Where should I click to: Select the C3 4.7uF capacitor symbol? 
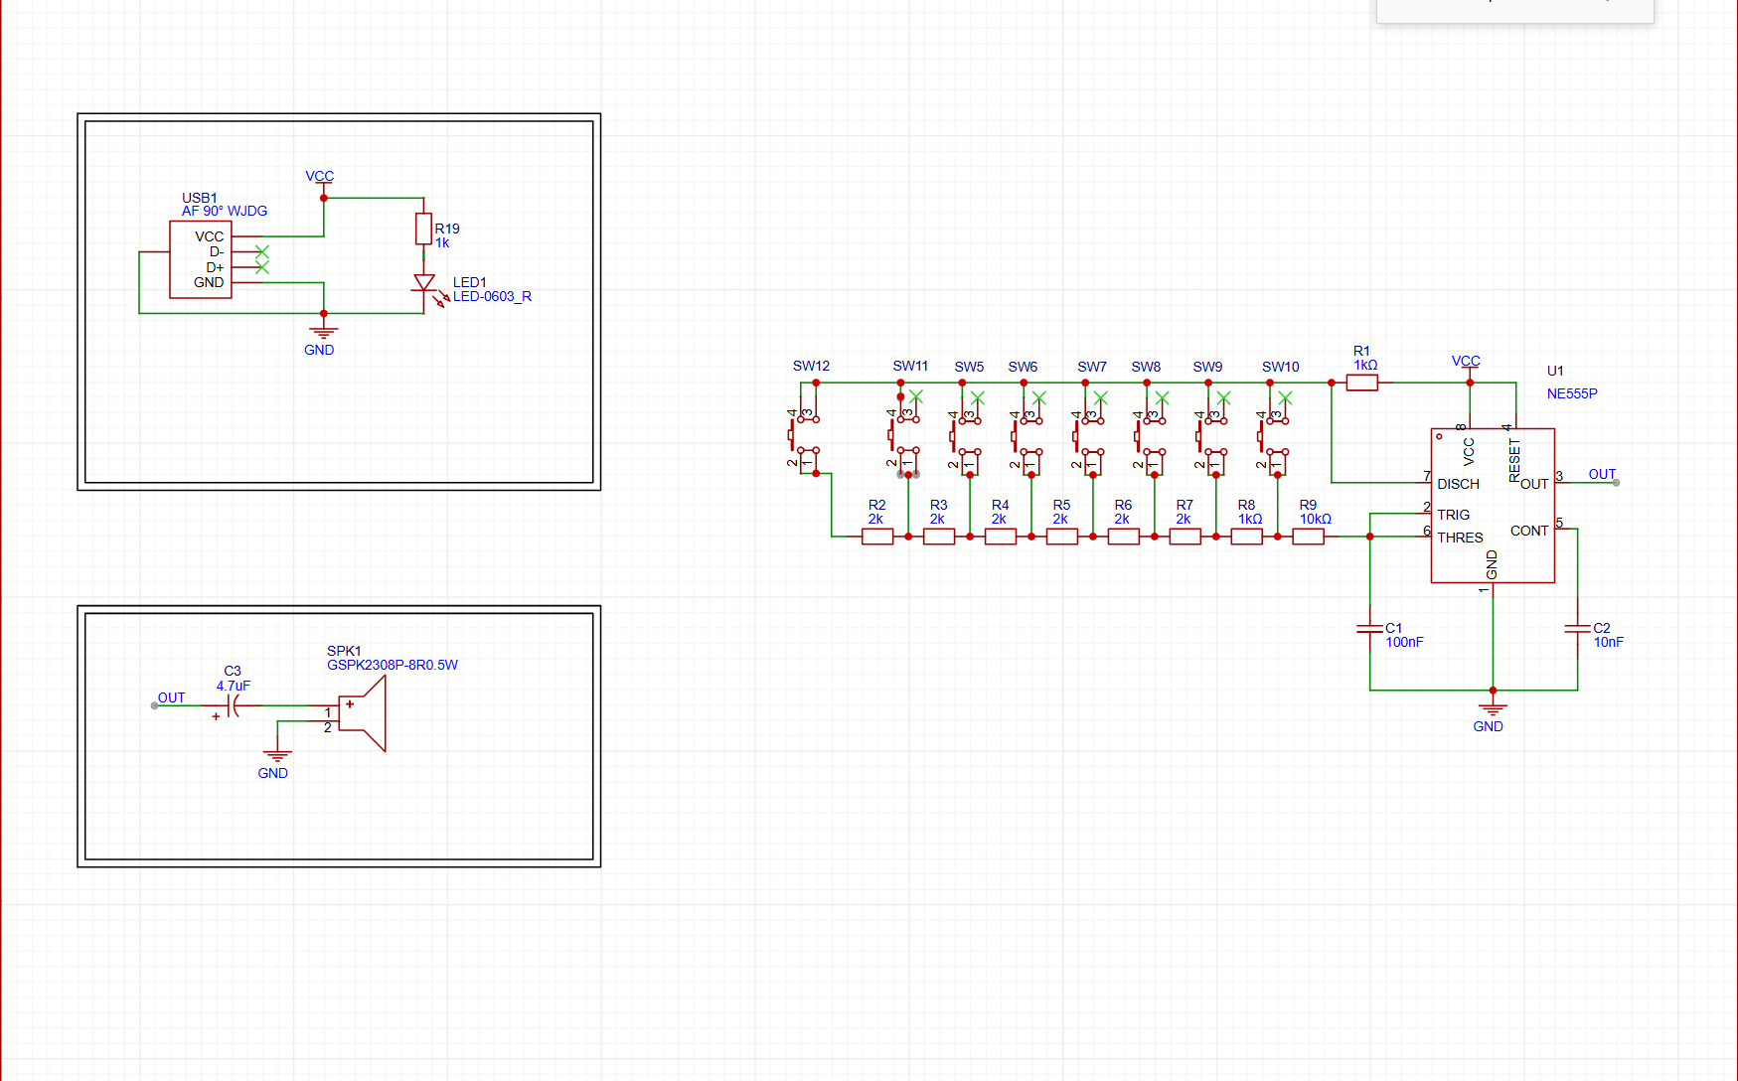pos(234,705)
